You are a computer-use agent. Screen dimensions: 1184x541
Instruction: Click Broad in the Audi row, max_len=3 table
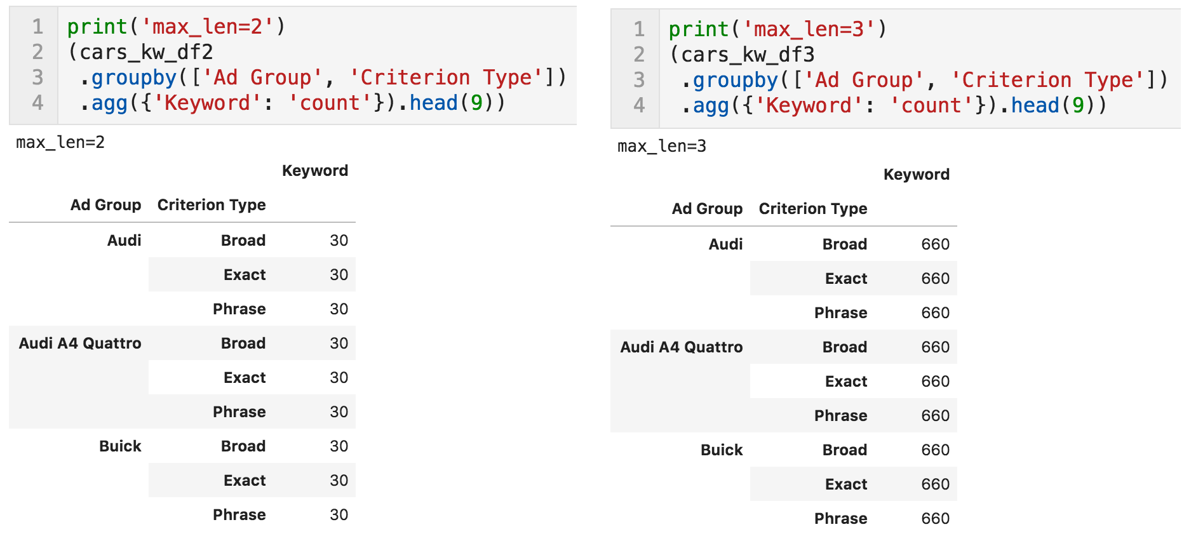[845, 244]
